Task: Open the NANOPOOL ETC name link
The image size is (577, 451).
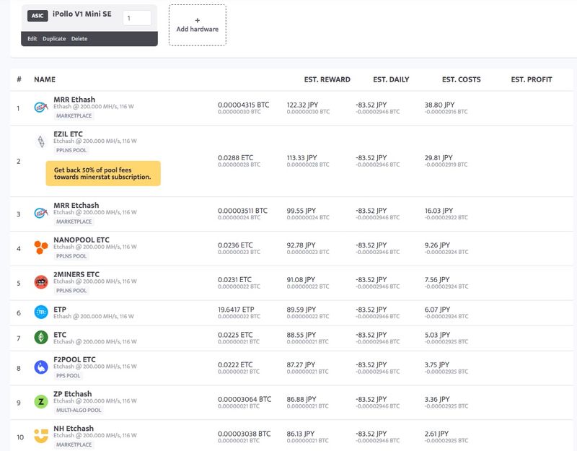Action: click(82, 240)
